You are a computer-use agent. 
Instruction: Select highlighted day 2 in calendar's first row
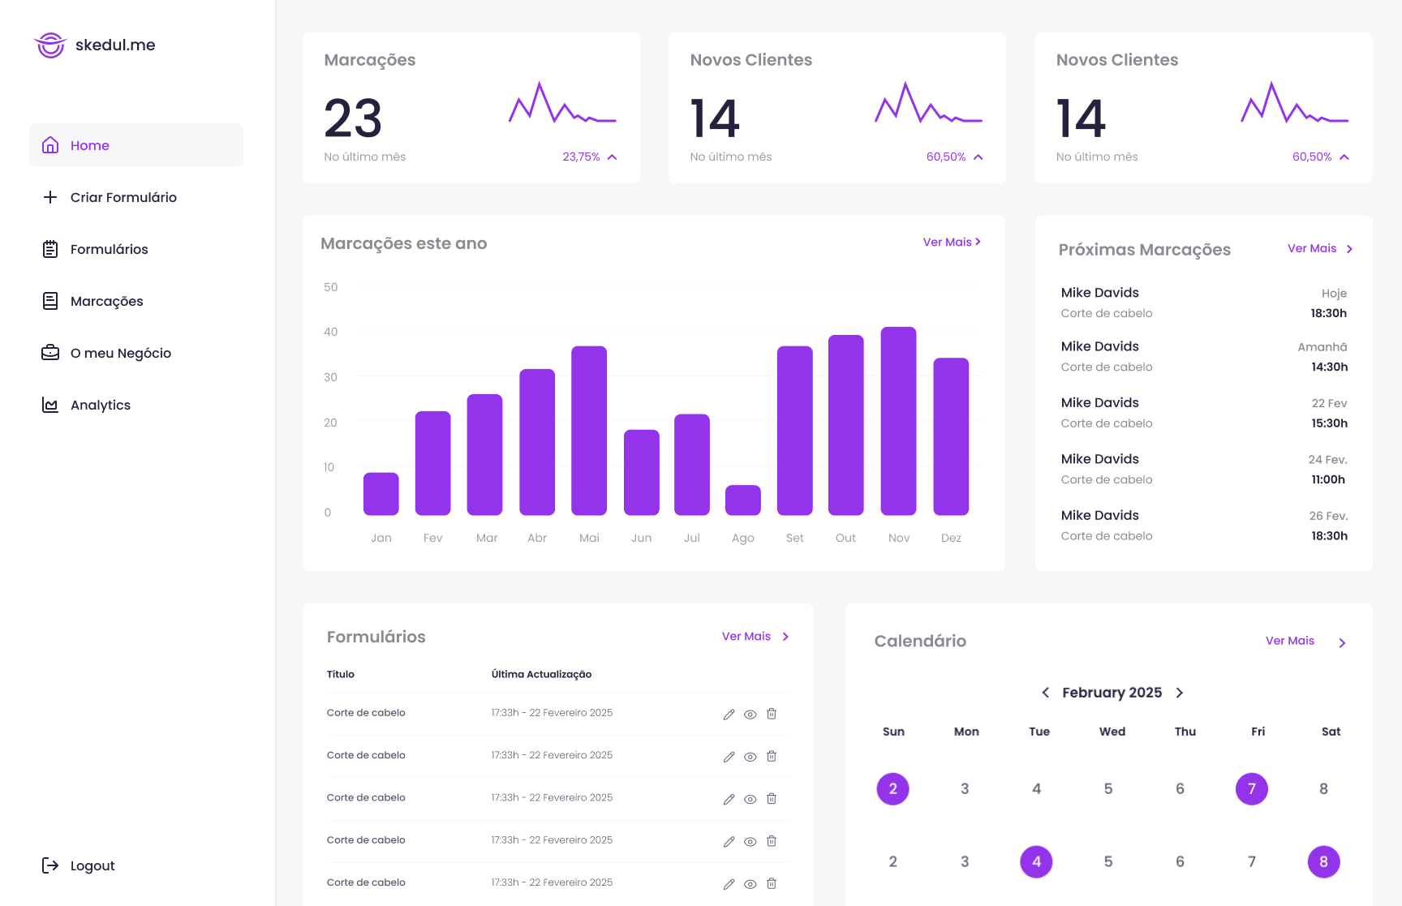point(893,789)
